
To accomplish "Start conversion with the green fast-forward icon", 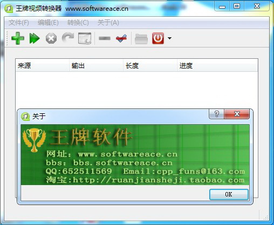I will [x=35, y=38].
